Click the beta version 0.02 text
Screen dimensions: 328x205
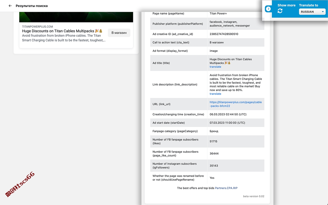tap(254, 196)
